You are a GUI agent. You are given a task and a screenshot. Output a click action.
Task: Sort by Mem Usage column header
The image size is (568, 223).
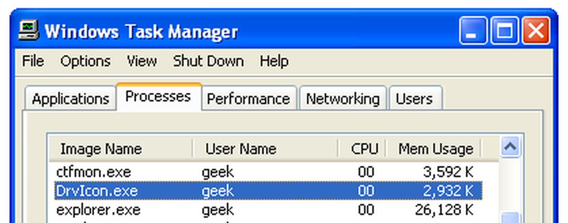click(433, 148)
